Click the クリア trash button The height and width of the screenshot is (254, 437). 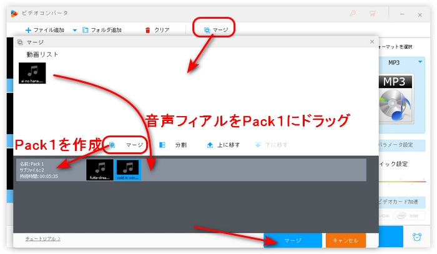157,30
